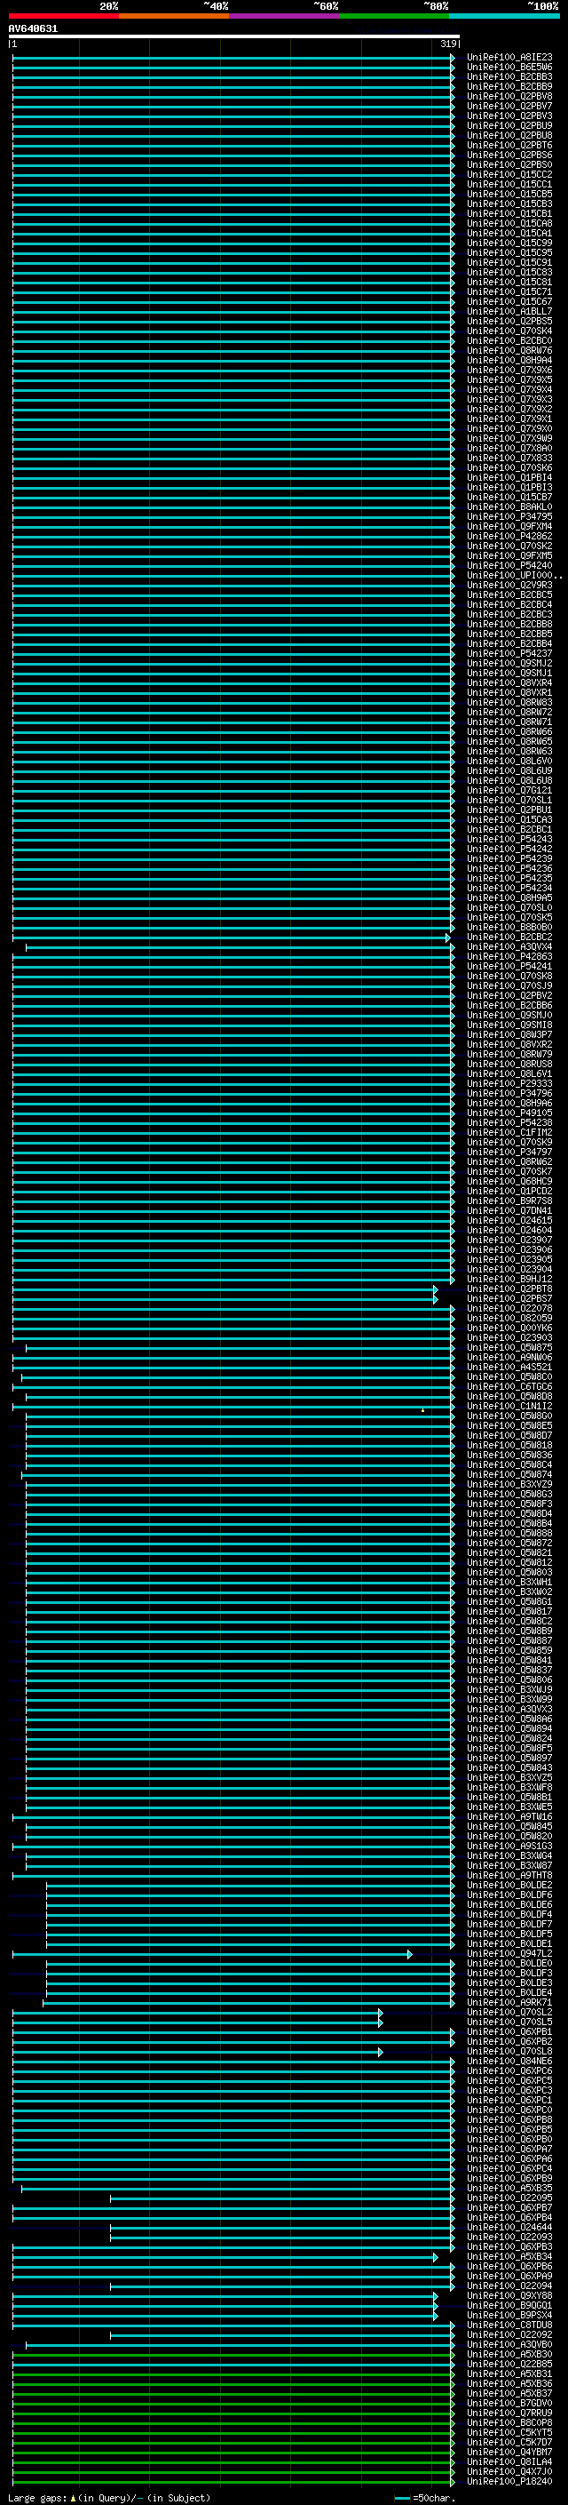Select label UniRef100_Q5W824
This screenshot has height=2505, width=568.
[x=509, y=1739]
